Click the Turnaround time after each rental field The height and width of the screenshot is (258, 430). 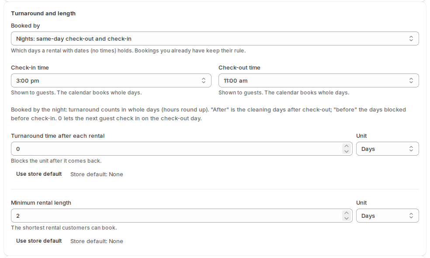tap(181, 149)
